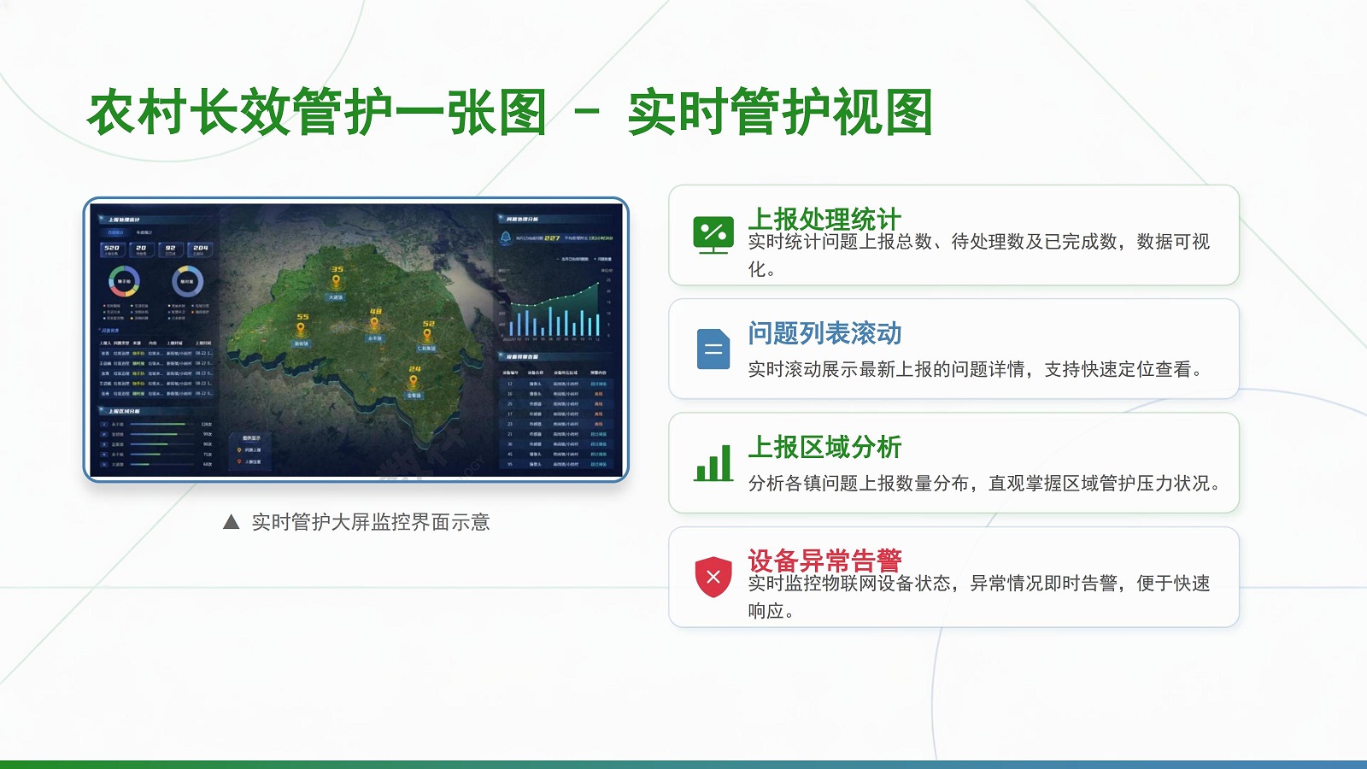Click the green monitor statistics icon
This screenshot has width=1367, height=769.
pyautogui.click(x=713, y=235)
